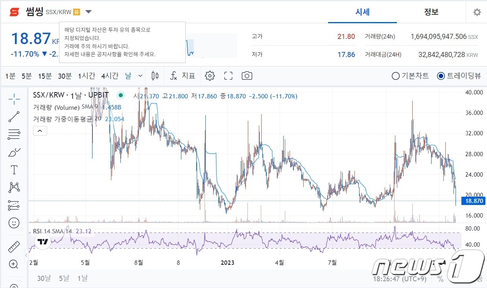Image resolution: width=487 pixels, height=288 pixels.
Task: Select the crosshair cursor tool
Action: (x=13, y=99)
